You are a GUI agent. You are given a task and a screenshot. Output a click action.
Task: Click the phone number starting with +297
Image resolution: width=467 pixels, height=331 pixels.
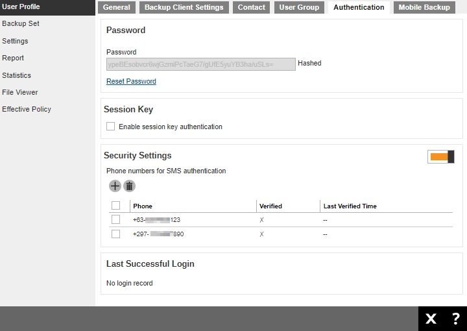(x=158, y=234)
